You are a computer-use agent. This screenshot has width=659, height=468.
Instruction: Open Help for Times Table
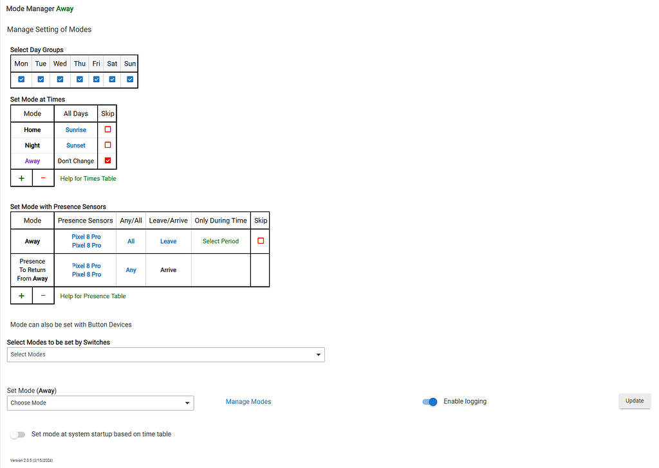(x=87, y=178)
